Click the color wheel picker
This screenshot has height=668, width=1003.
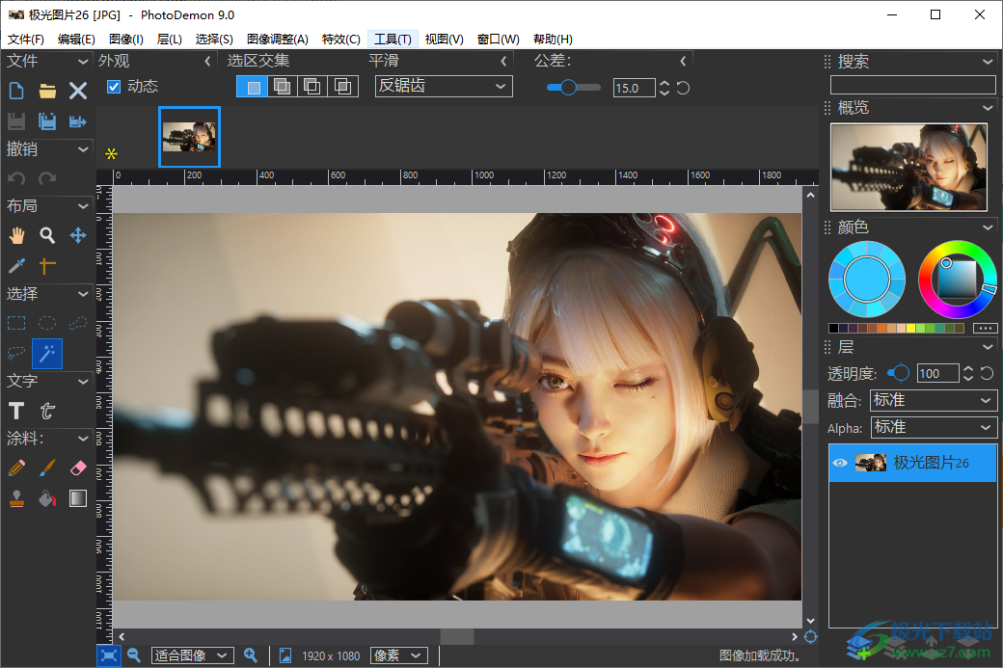957,280
